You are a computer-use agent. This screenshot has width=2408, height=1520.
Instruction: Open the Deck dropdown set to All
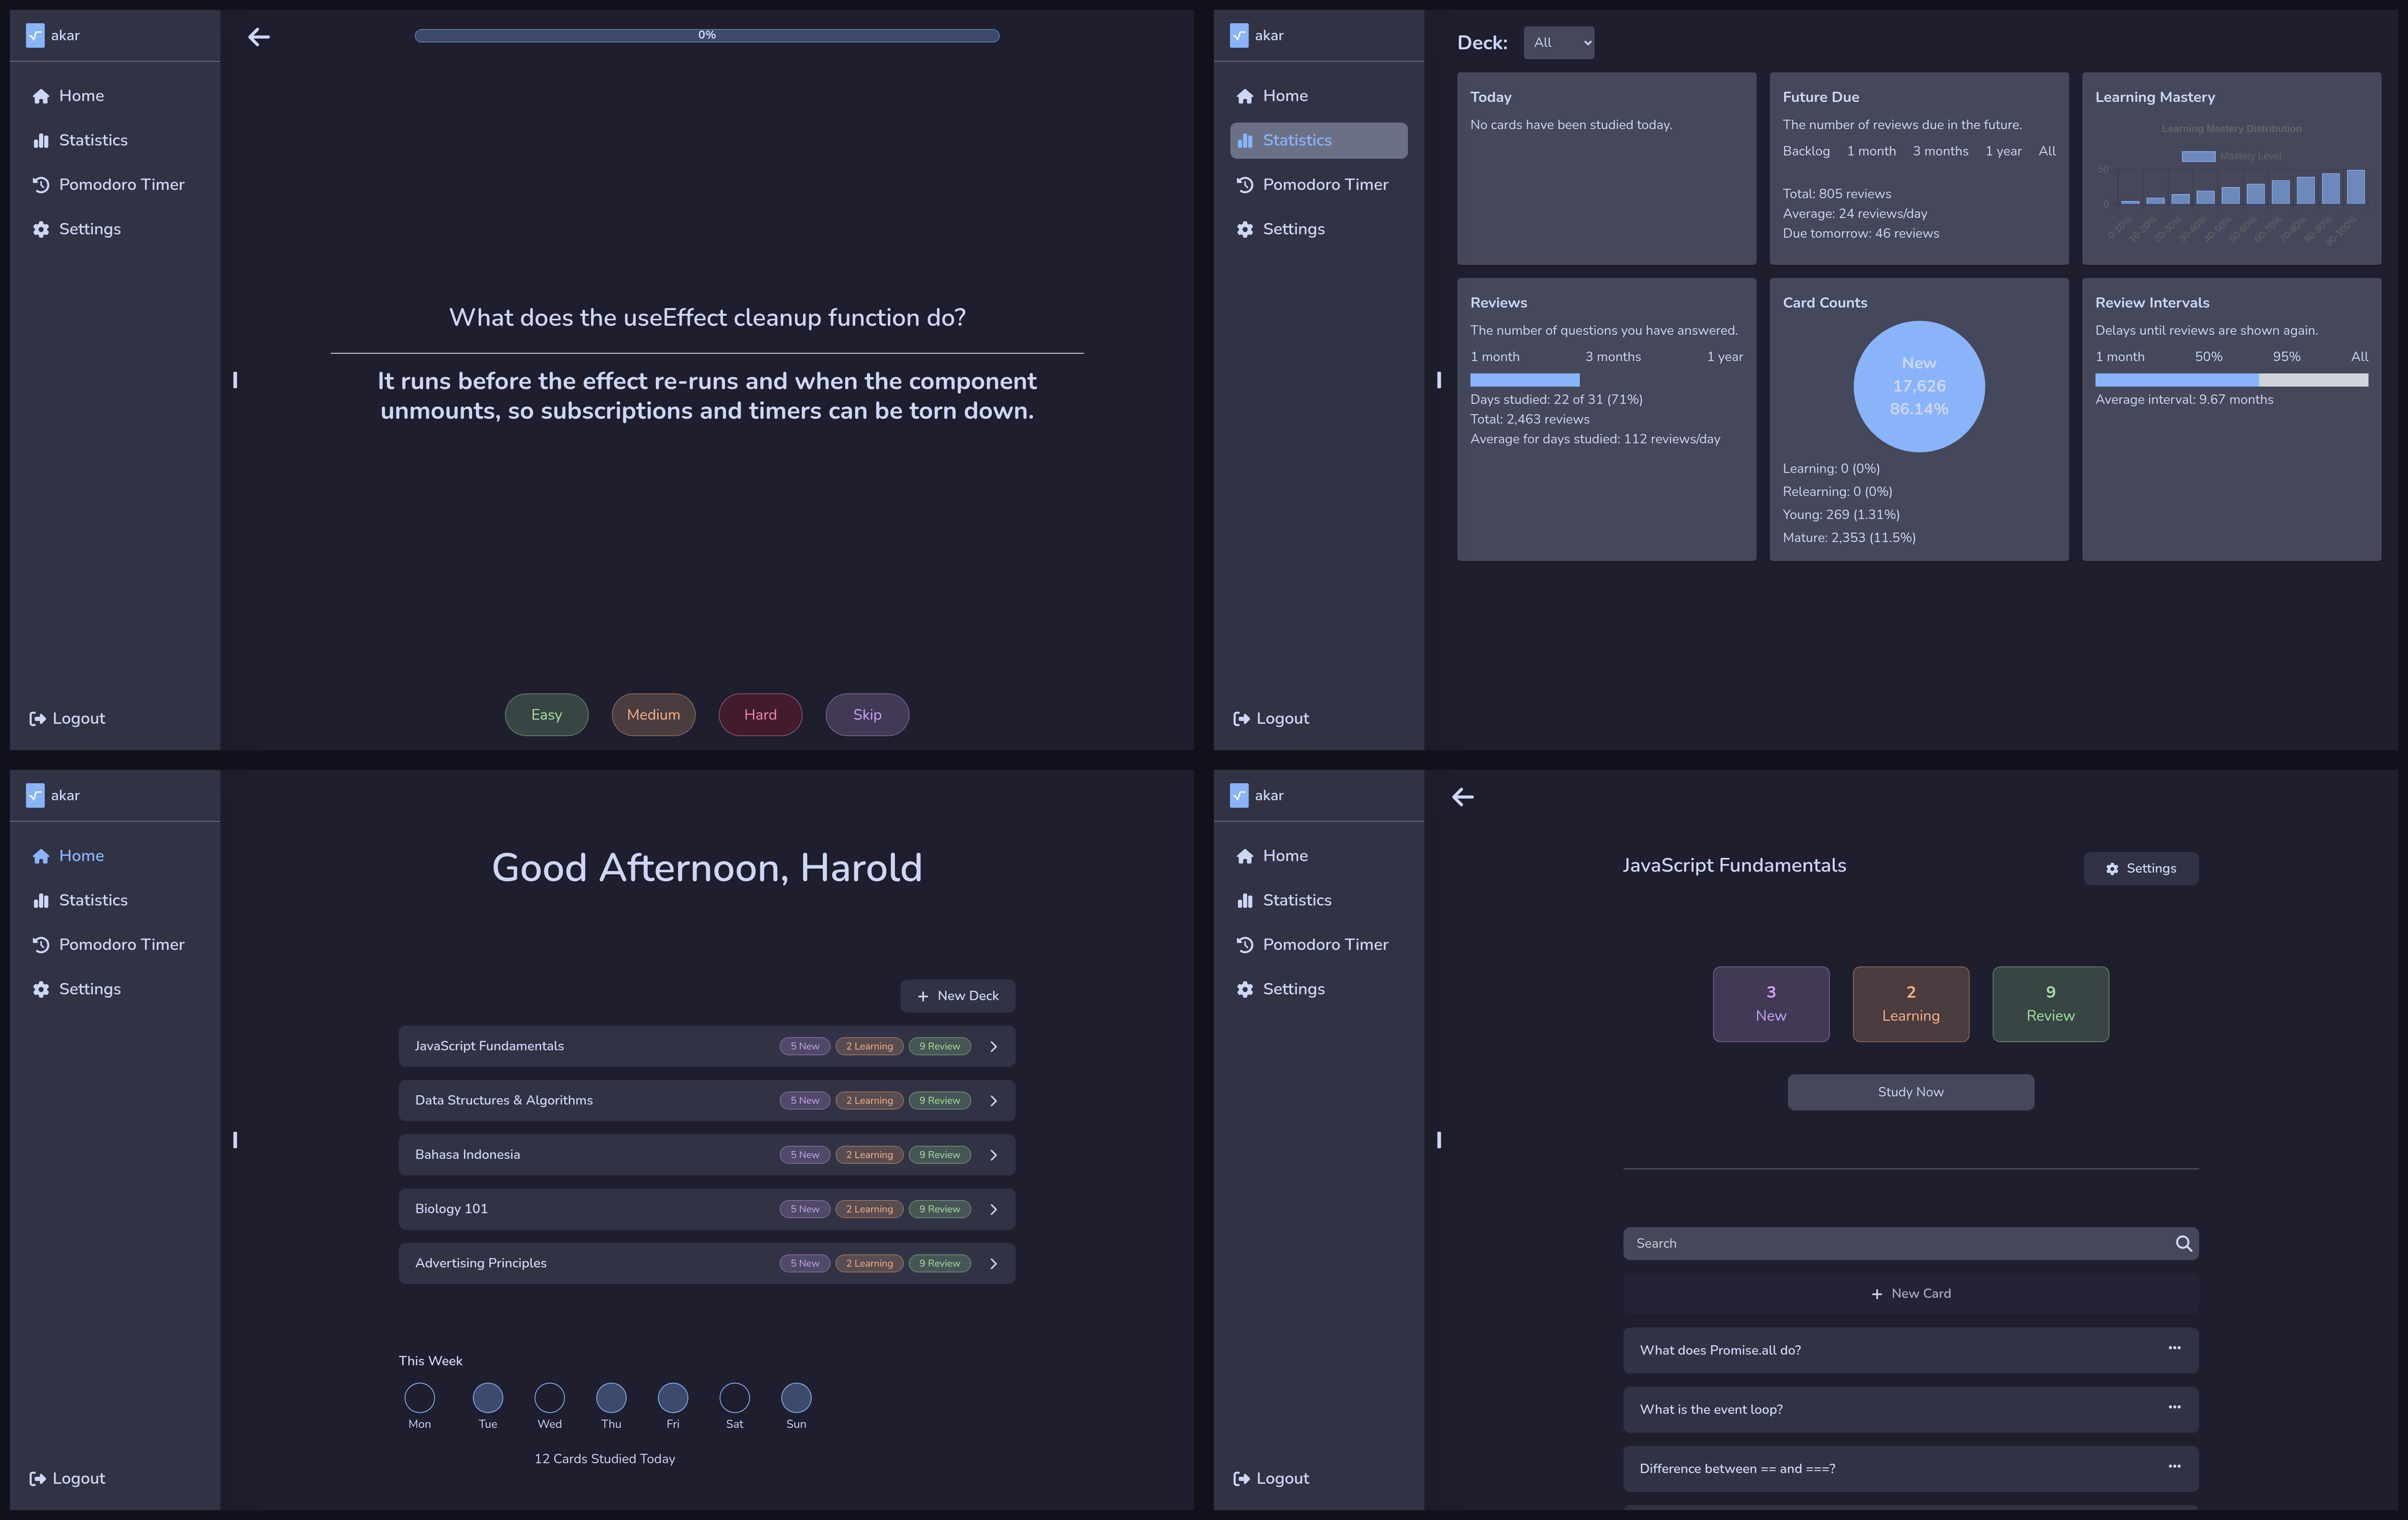[x=1559, y=43]
